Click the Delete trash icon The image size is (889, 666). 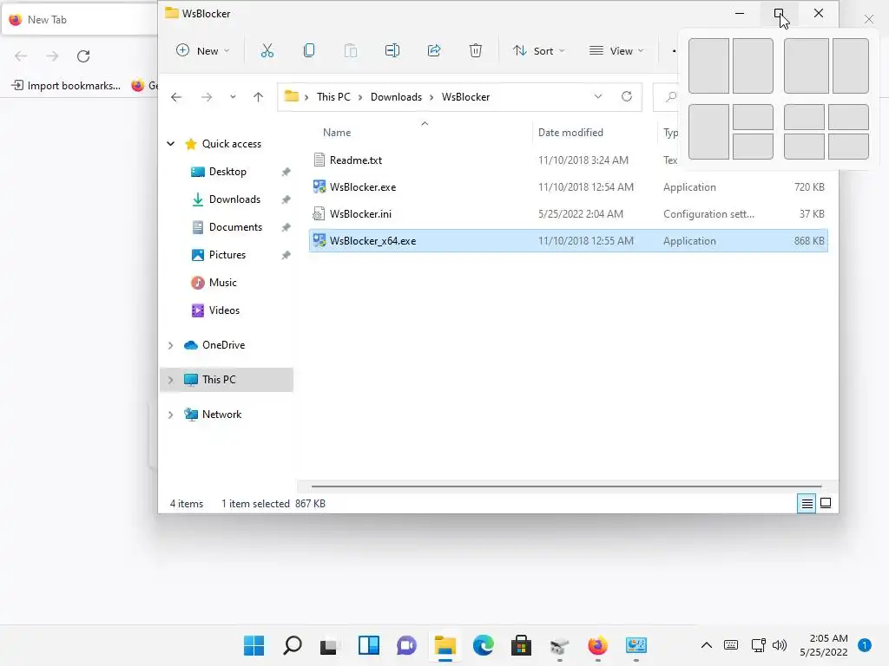pos(476,50)
